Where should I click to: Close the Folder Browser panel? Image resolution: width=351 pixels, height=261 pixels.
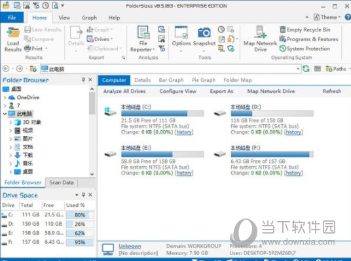90,80
